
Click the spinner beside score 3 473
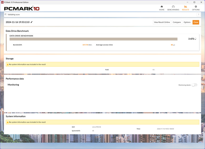[195, 39]
